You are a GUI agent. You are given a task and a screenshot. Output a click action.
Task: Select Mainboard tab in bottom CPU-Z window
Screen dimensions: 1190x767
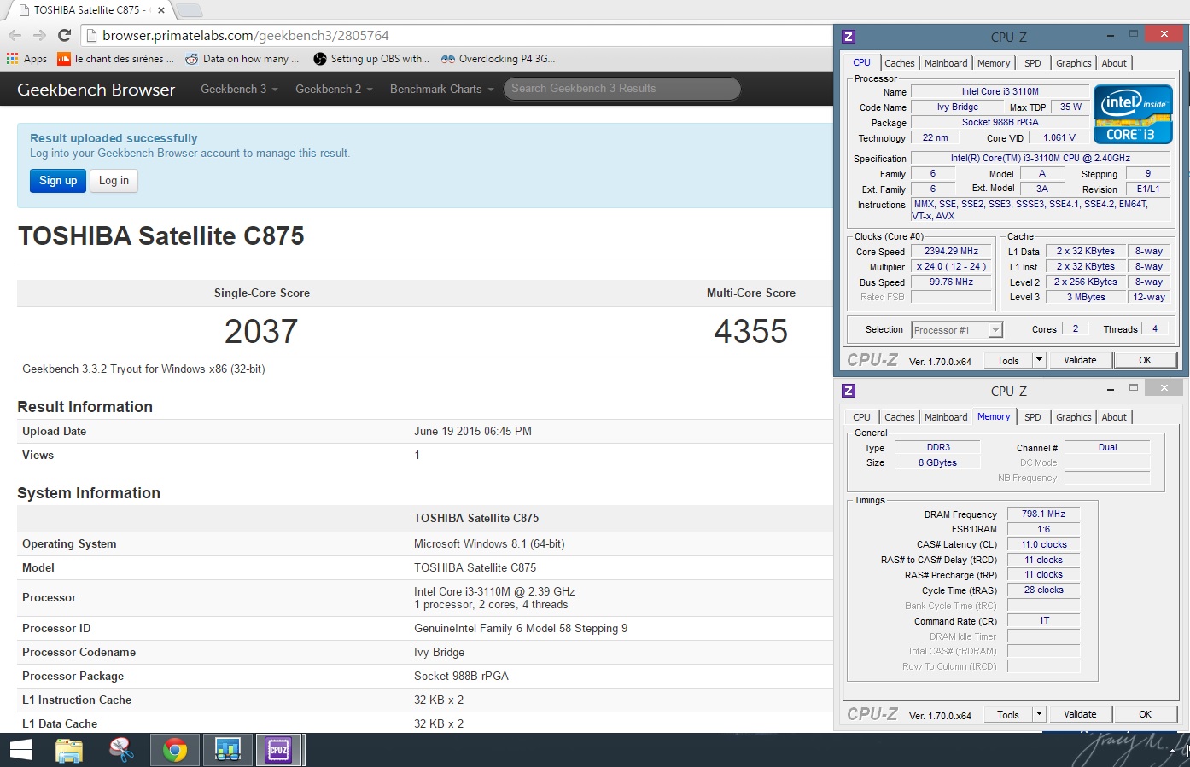click(946, 417)
